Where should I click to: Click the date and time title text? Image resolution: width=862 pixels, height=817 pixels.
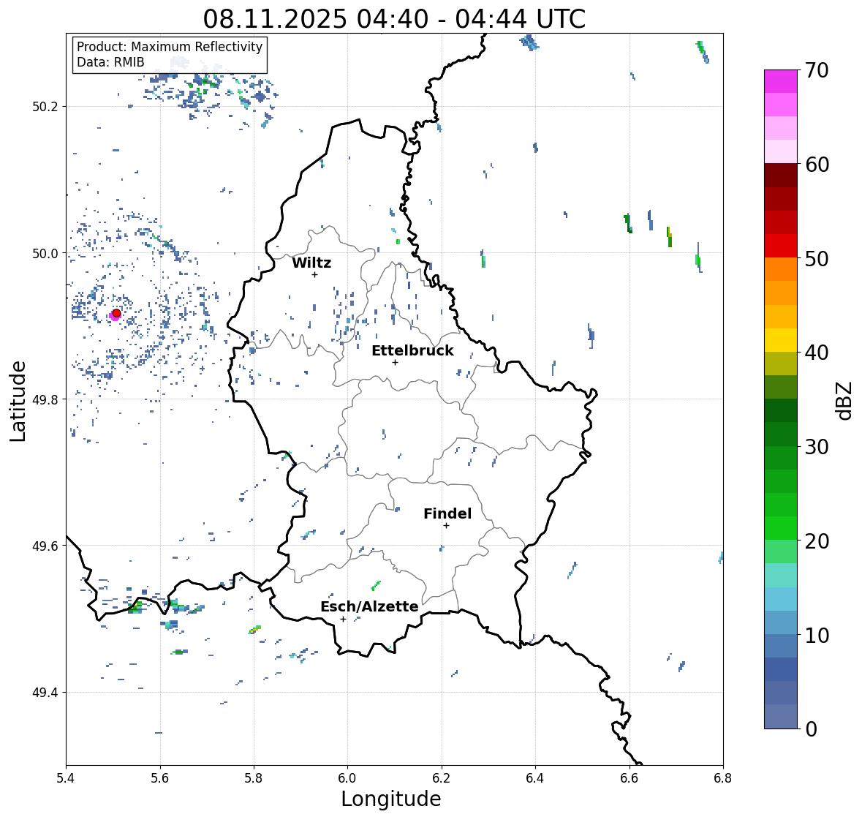click(x=394, y=19)
